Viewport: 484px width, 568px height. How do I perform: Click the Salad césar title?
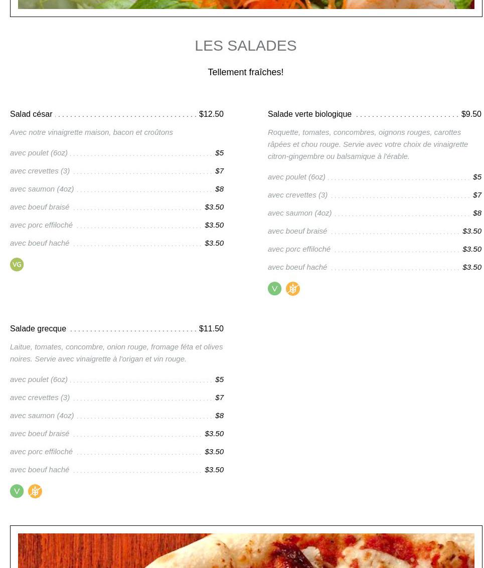[x=31, y=114]
